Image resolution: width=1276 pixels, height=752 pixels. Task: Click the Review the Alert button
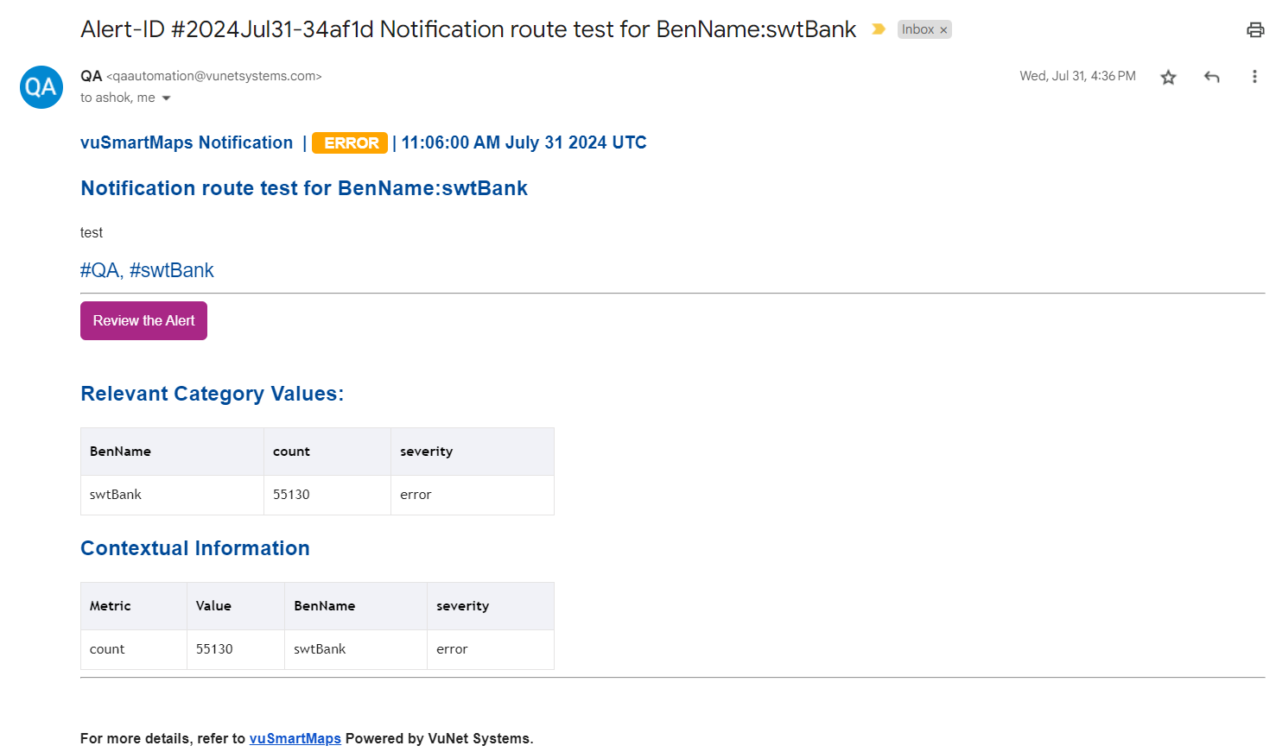[143, 320]
